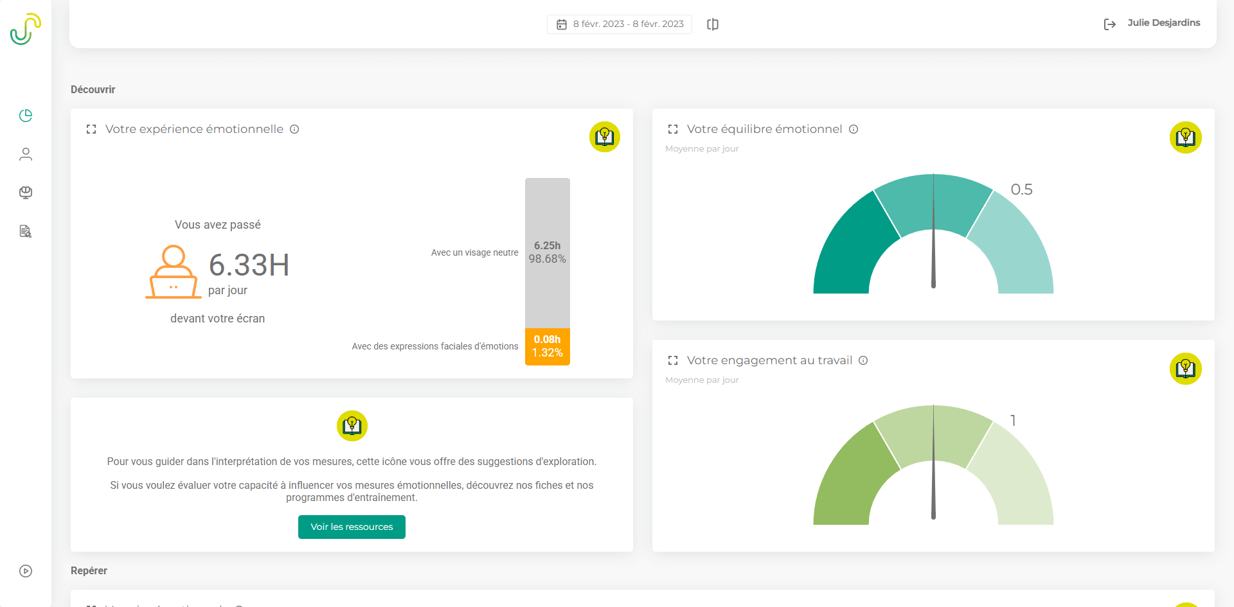Open the date range picker 8 févr. 2023
Image resolution: width=1234 pixels, height=607 pixels.
[x=620, y=24]
